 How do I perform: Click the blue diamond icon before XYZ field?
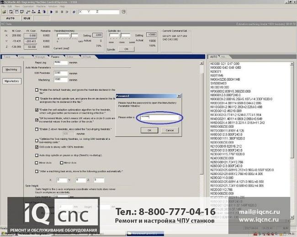(74, 11)
